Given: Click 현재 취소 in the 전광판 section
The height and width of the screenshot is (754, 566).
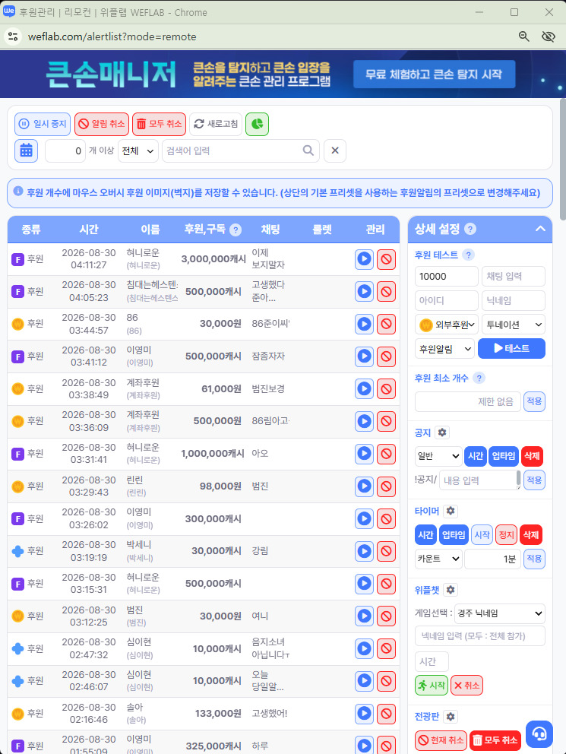Looking at the screenshot, I should pos(441,740).
